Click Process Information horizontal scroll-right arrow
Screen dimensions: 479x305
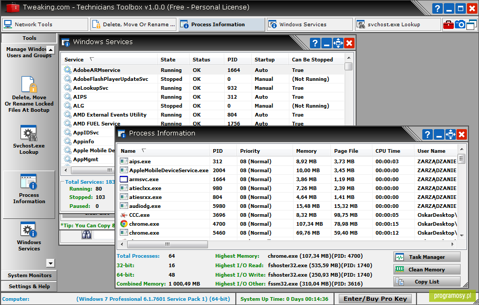pyautogui.click(x=453, y=244)
